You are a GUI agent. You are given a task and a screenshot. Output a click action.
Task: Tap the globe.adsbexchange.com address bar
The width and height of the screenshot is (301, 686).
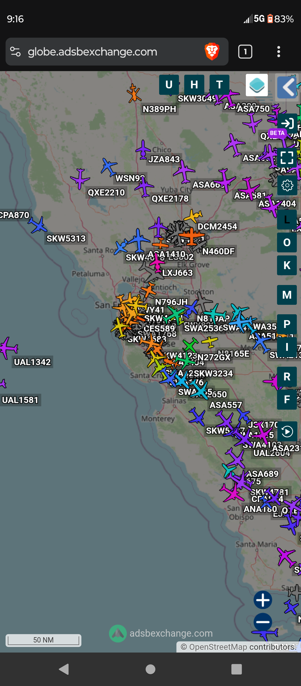pyautogui.click(x=117, y=52)
